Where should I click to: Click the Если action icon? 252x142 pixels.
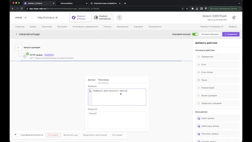click(x=198, y=65)
